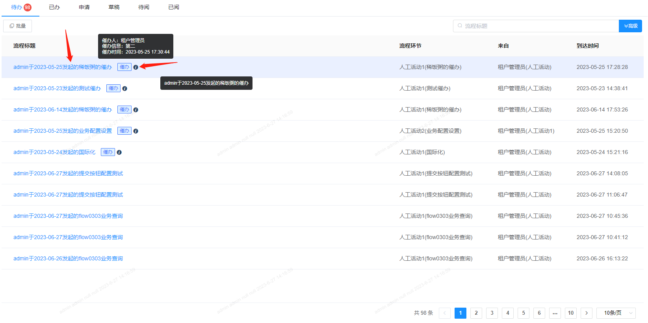Open admin于2023-06-14发起的稀饭粥的催办 link
This screenshot has height=323, width=648.
63,110
